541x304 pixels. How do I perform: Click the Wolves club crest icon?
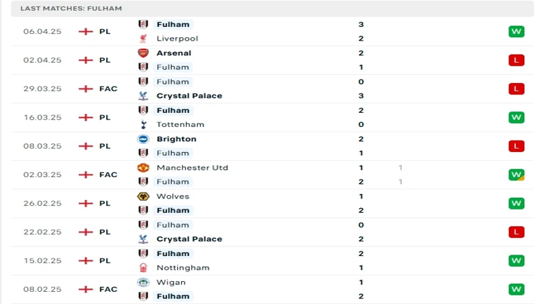click(143, 196)
